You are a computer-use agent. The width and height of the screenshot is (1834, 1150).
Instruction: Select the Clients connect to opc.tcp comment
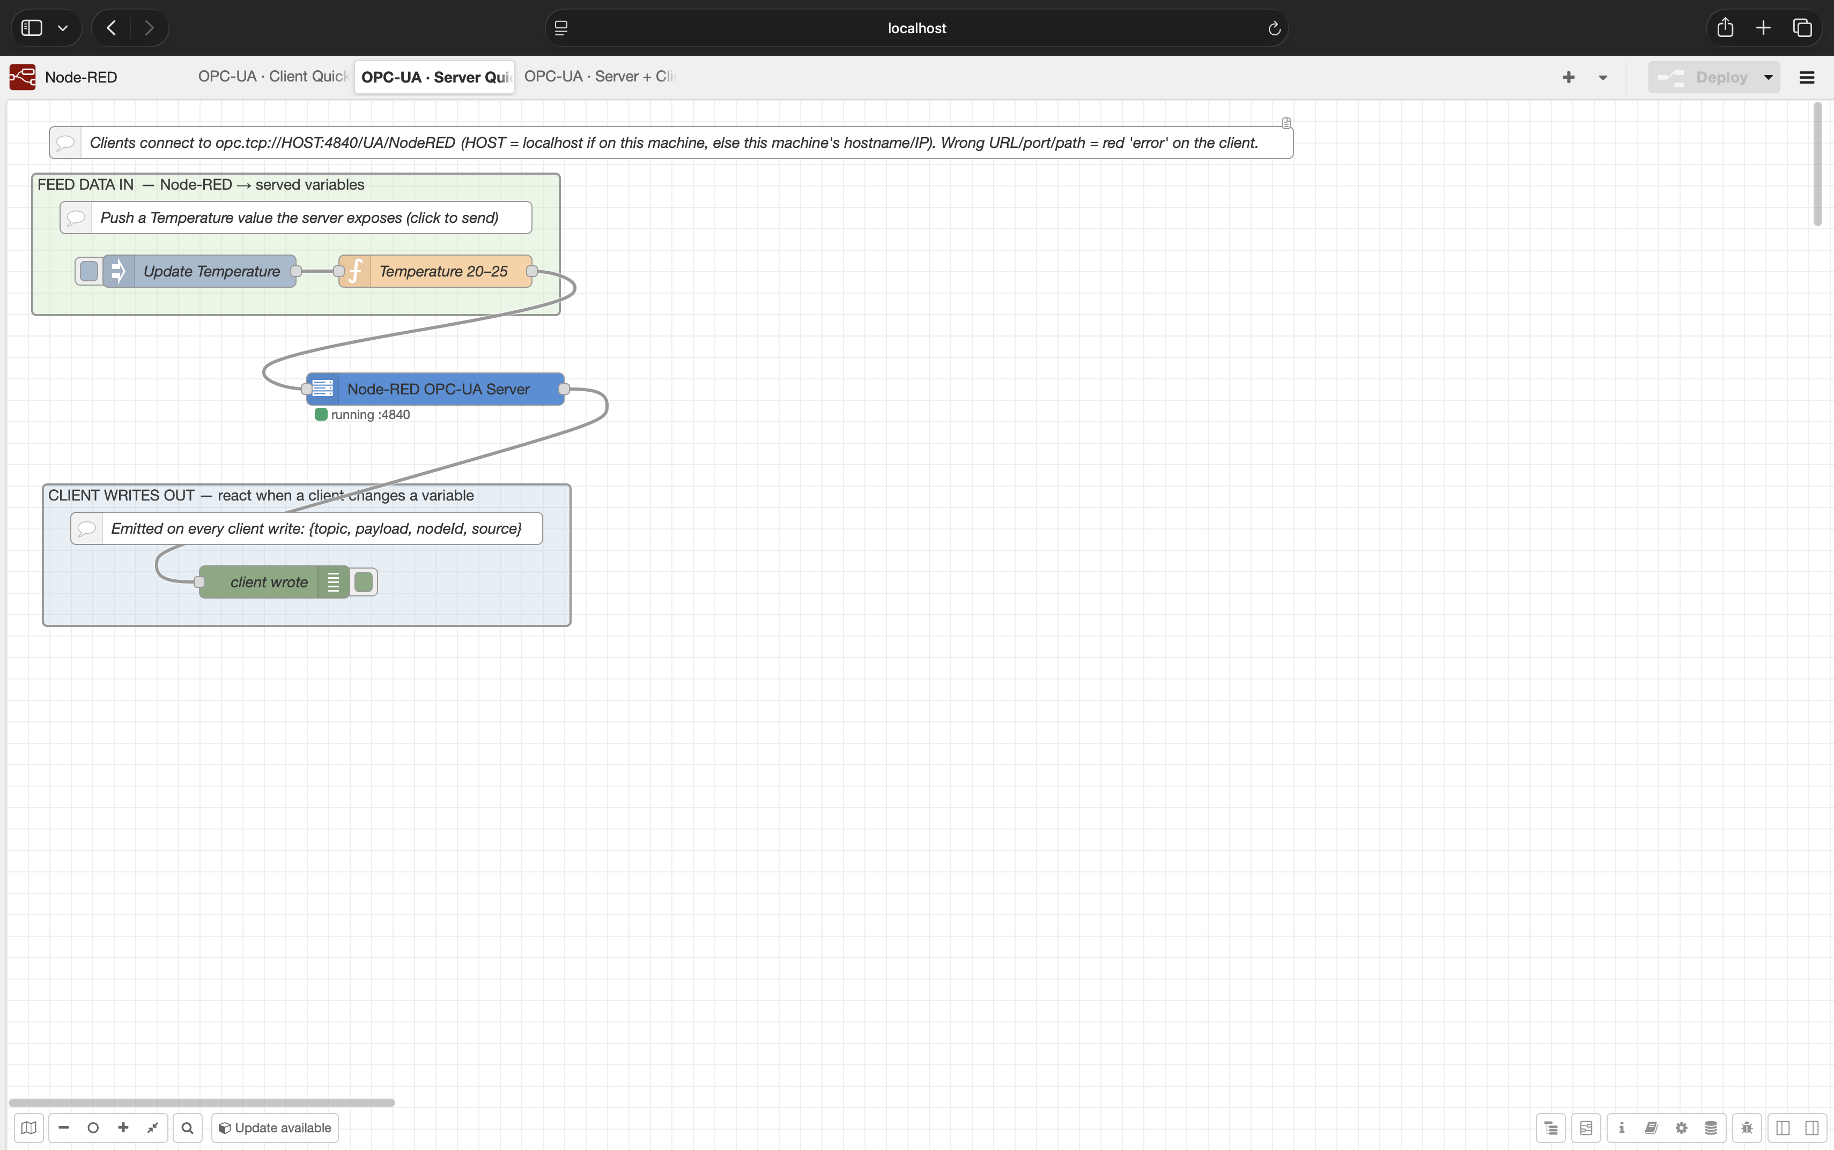671,142
